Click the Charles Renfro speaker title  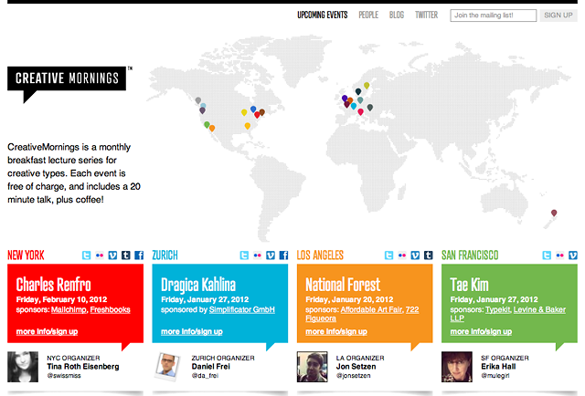(x=53, y=285)
